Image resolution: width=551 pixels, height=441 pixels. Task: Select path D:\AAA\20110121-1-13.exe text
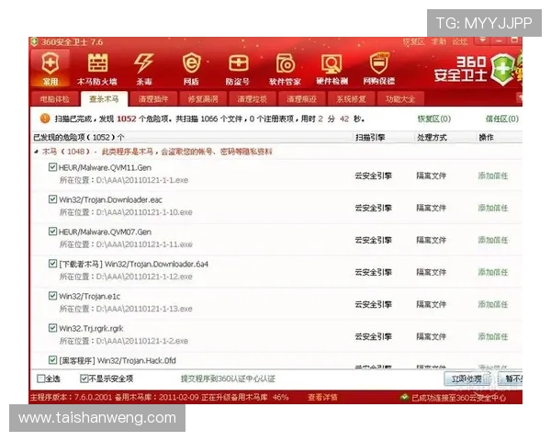click(x=144, y=309)
